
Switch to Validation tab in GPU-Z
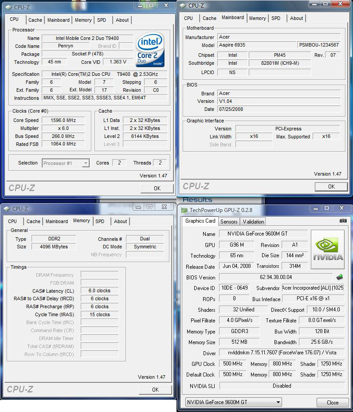[x=253, y=221]
